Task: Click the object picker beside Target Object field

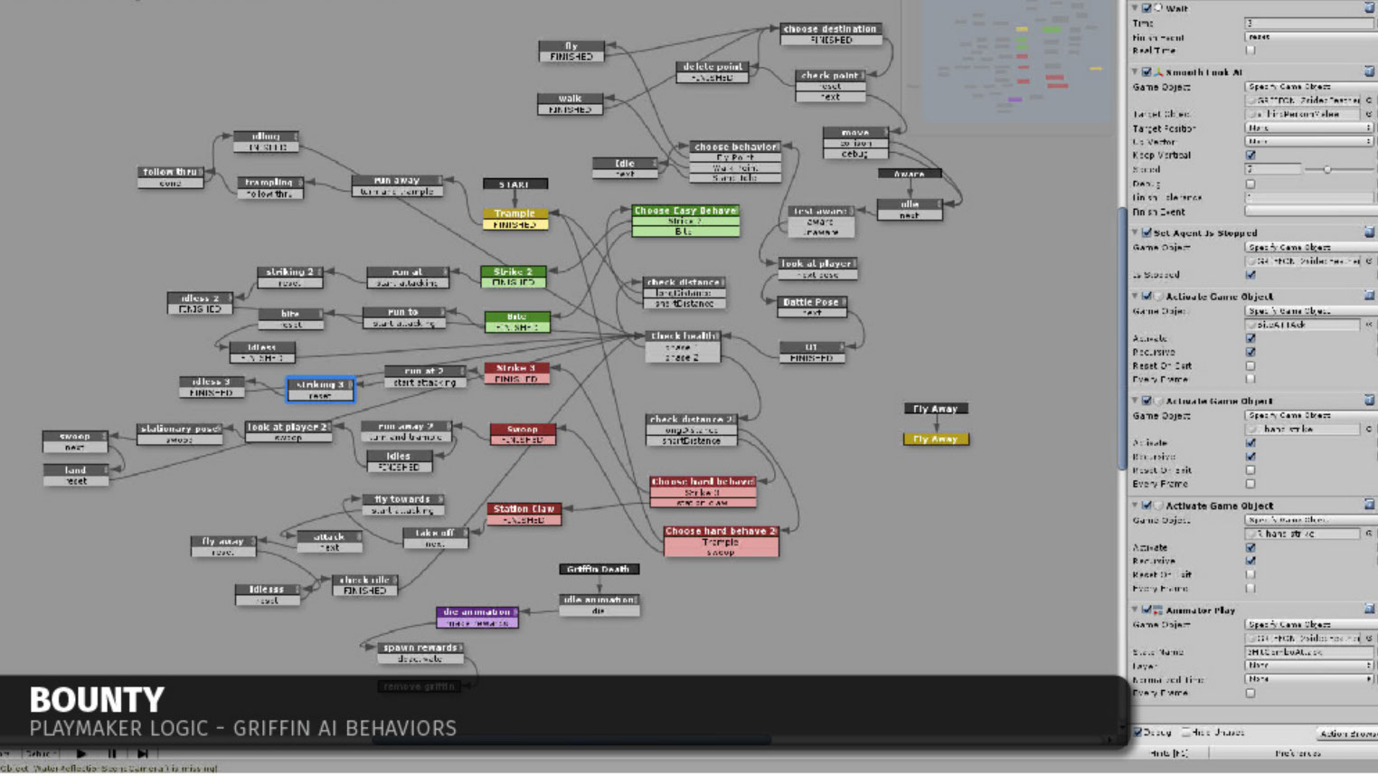Action: 1368,115
